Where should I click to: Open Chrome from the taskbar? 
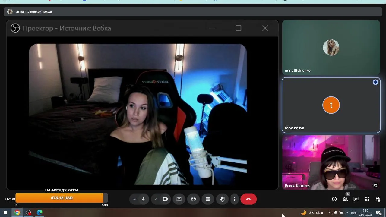17,212
